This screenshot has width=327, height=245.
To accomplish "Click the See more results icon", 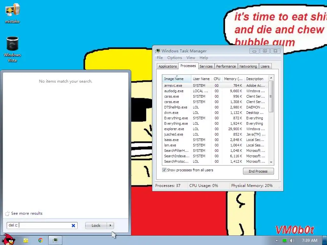I will pyautogui.click(x=7, y=213).
